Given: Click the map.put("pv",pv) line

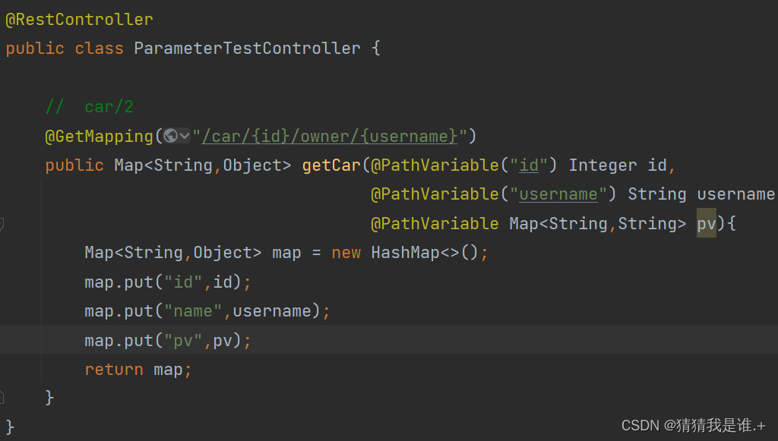Looking at the screenshot, I should pos(167,341).
